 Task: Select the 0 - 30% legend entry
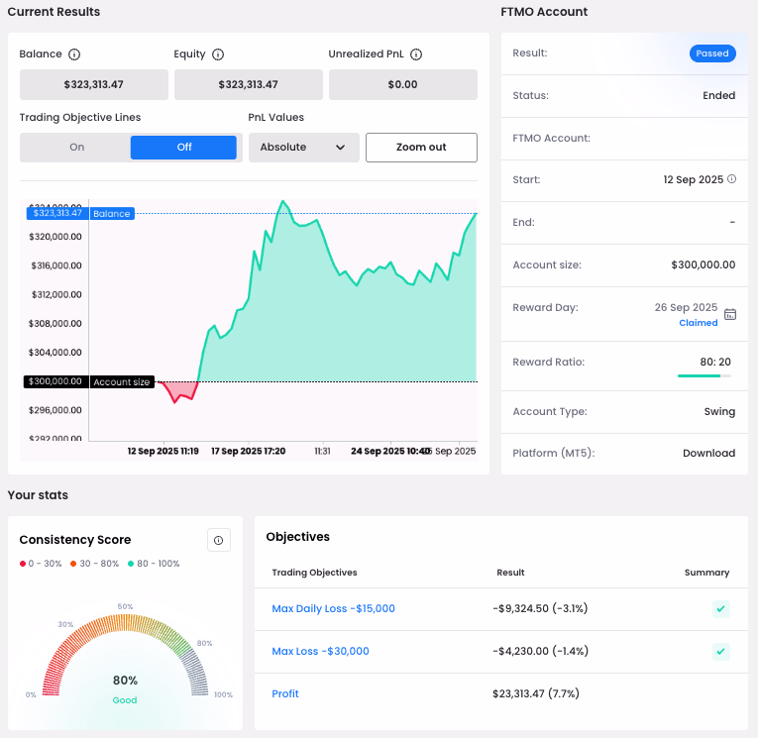click(41, 564)
